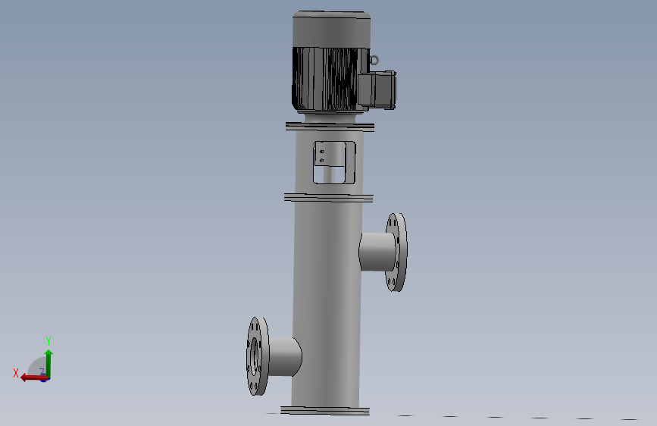Image resolution: width=657 pixels, height=426 pixels.
Task: Select the coupling guard inspection window
Action: 334,162
